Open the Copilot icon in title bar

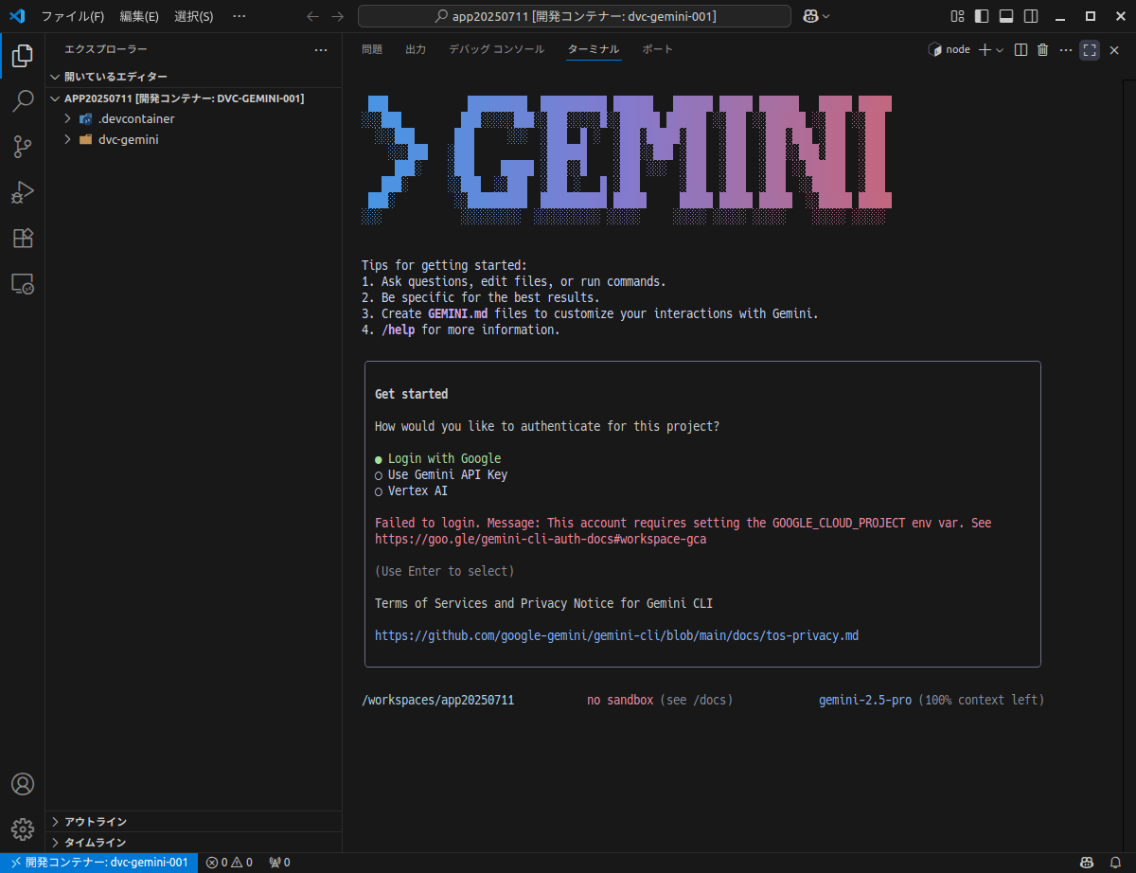coord(810,16)
